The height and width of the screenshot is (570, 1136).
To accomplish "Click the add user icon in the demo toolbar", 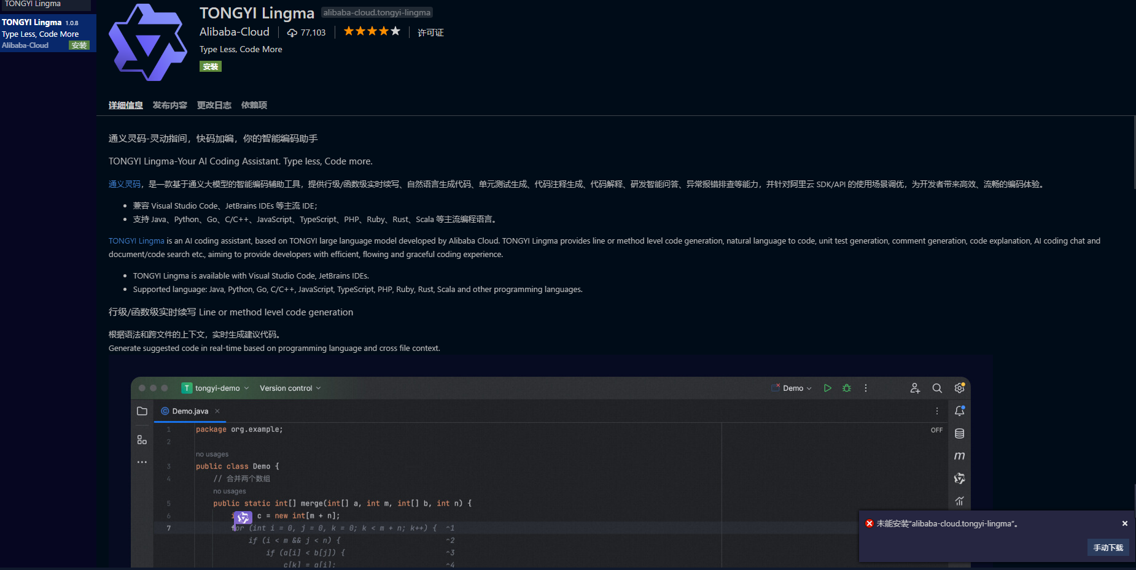I will [x=915, y=388].
